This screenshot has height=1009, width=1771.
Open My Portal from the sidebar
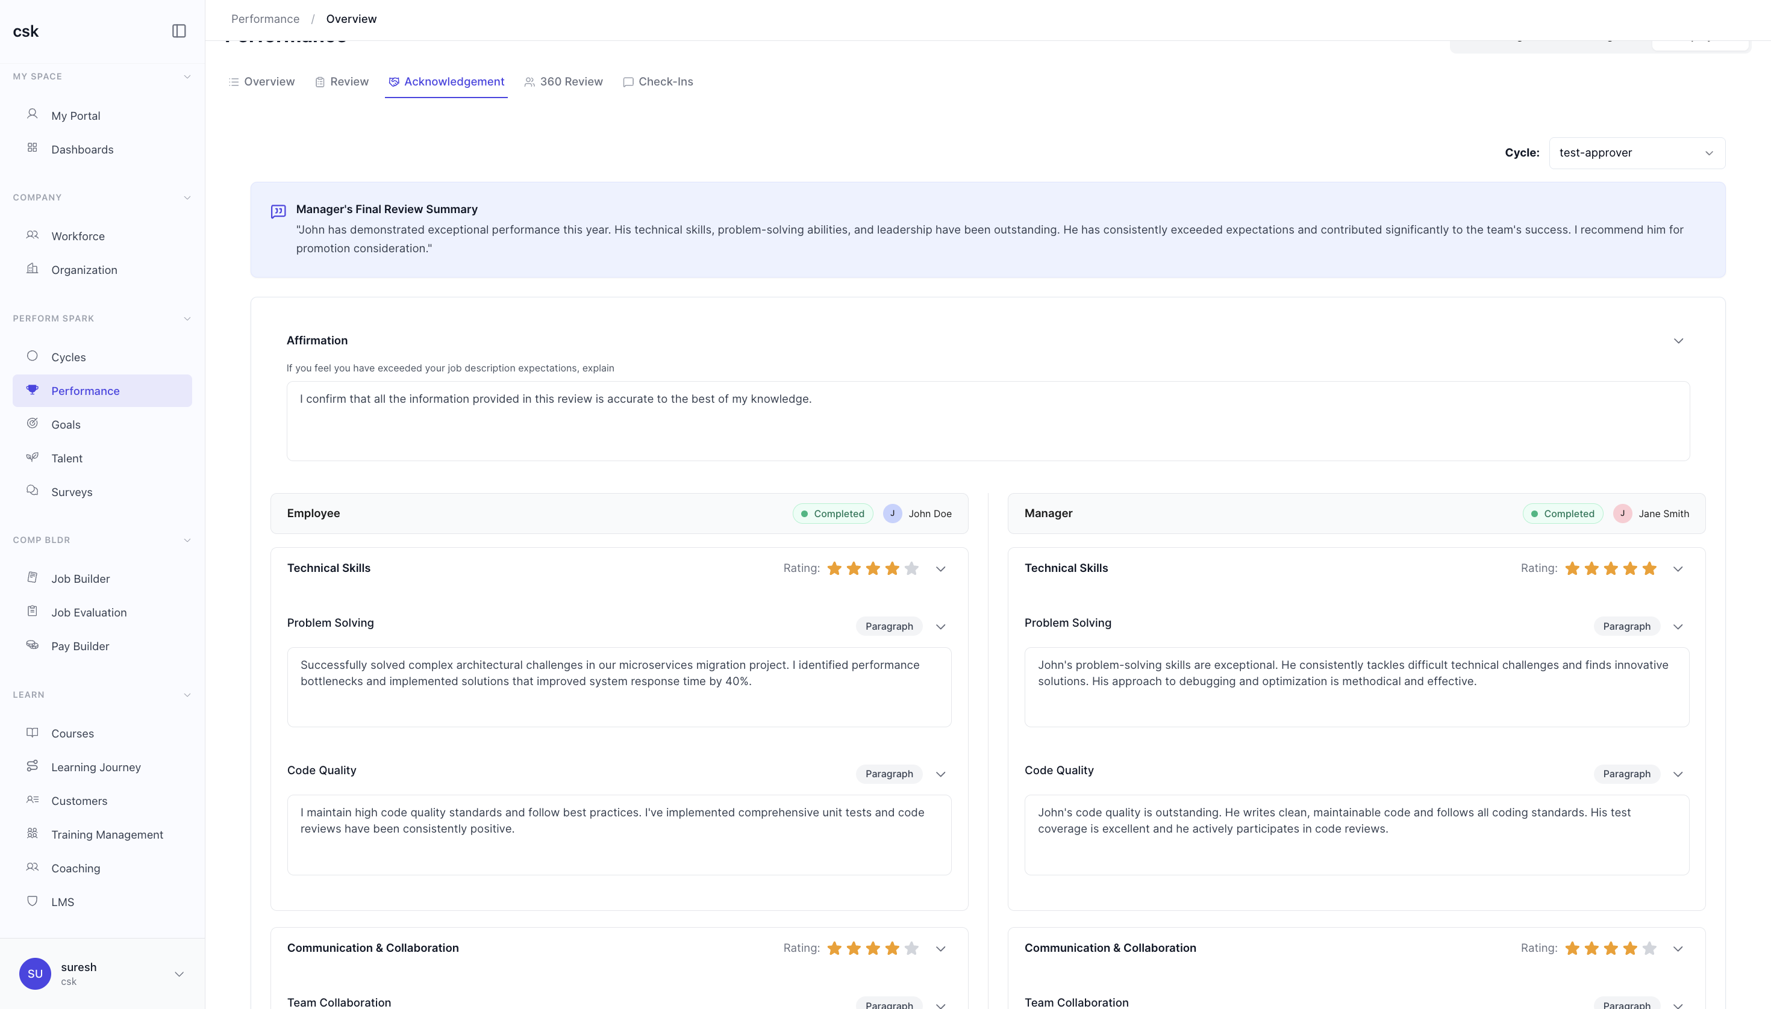point(75,116)
